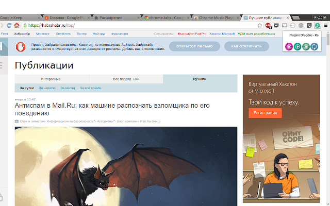Open the Хакатон Microsoft link
The image size is (330, 206).
(x=222, y=33)
